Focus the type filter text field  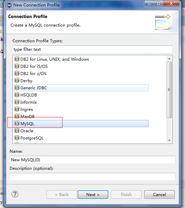tap(92, 49)
